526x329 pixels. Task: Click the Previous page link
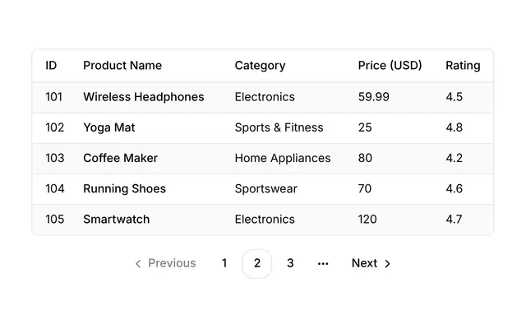(x=165, y=263)
